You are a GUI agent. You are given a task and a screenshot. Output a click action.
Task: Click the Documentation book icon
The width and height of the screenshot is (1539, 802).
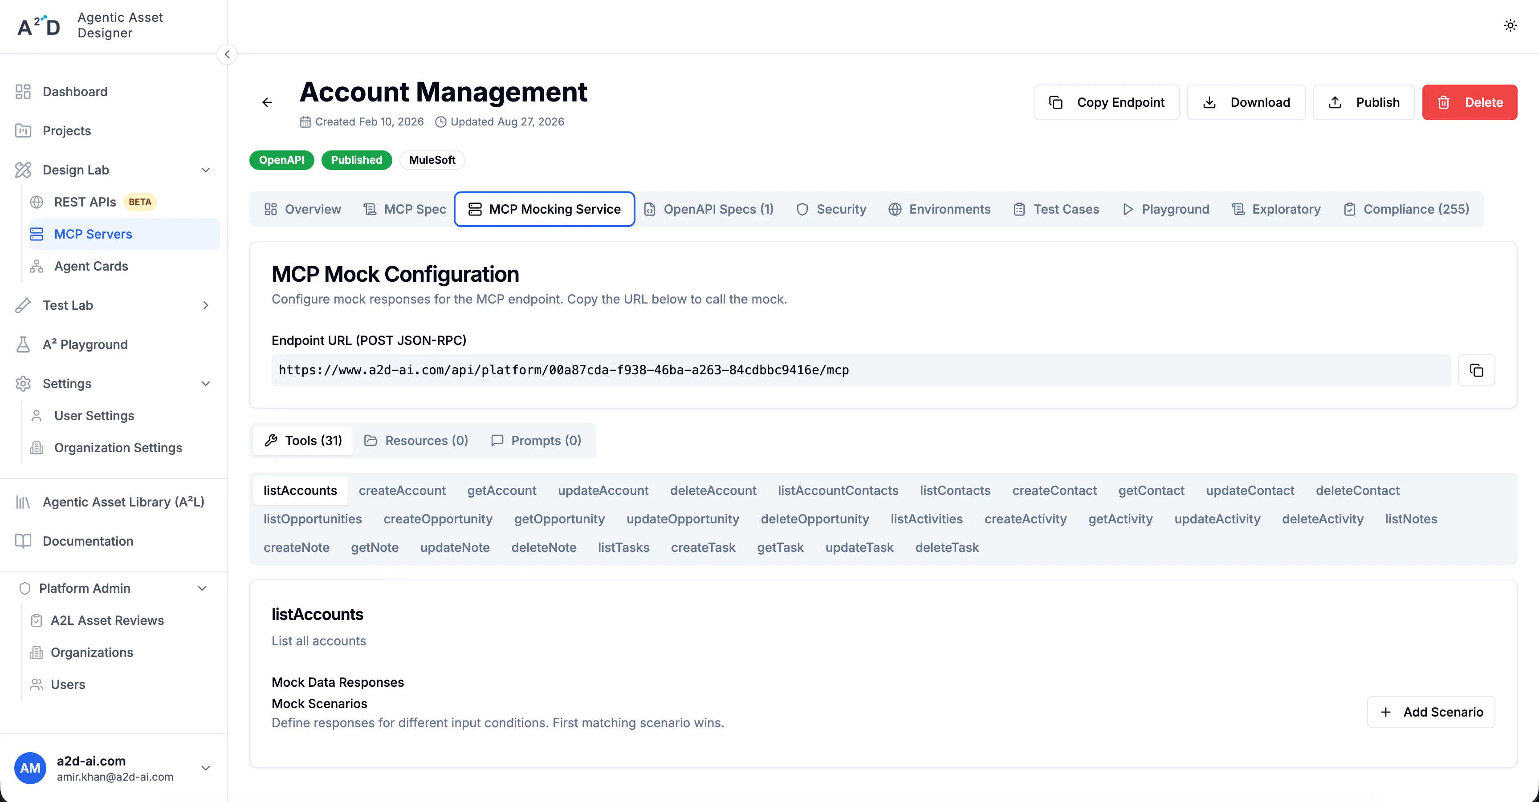(x=23, y=541)
